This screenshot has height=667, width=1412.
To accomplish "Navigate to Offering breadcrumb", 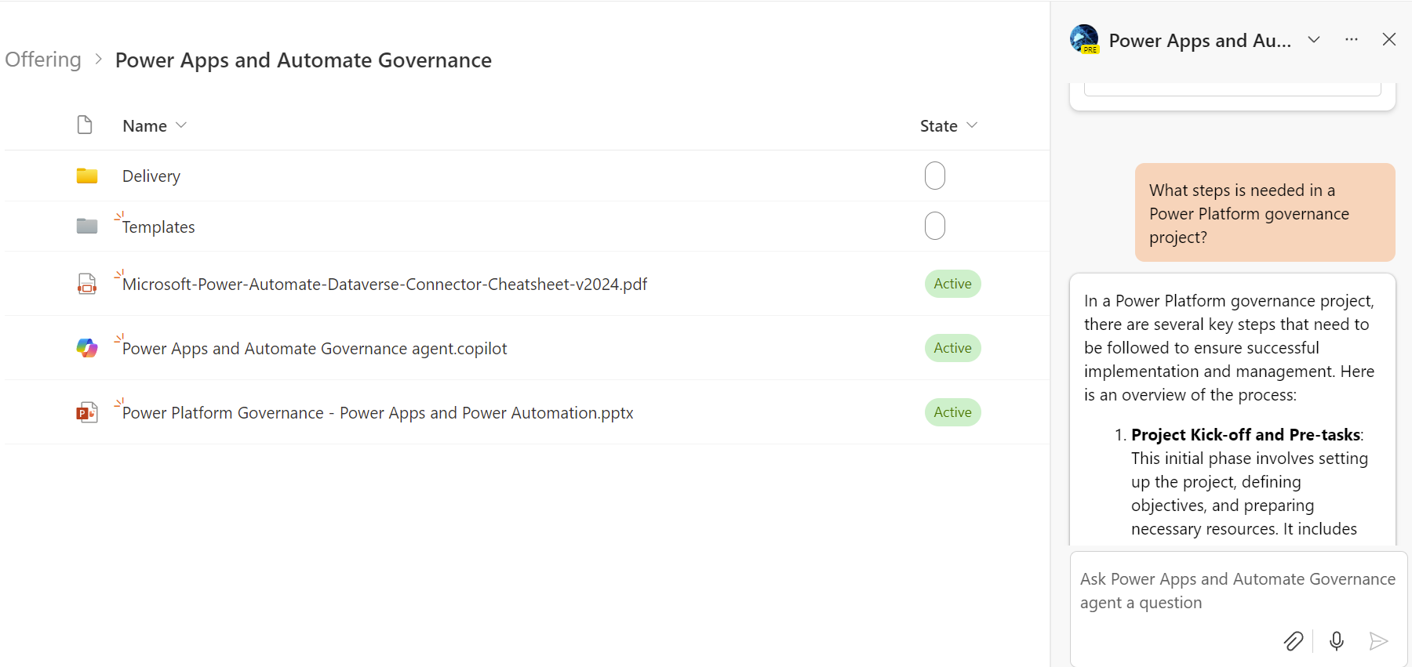I will [x=43, y=60].
